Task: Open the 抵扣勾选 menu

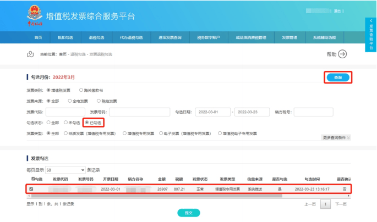Action: (65, 37)
